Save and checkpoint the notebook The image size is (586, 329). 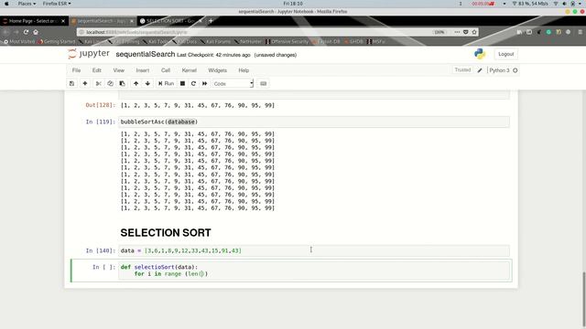[x=71, y=83]
